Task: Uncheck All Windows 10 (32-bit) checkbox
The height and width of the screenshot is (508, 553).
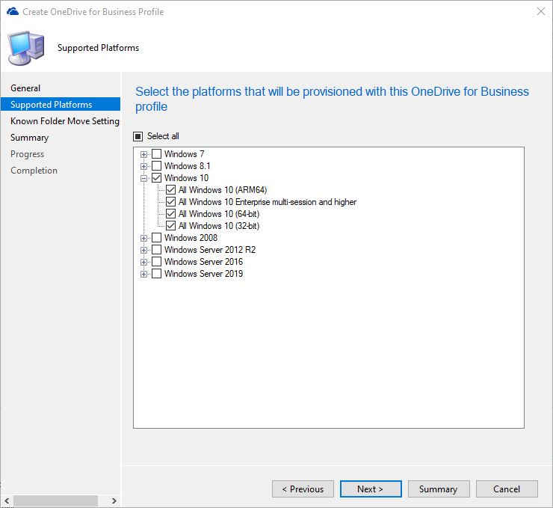Action: click(x=170, y=226)
